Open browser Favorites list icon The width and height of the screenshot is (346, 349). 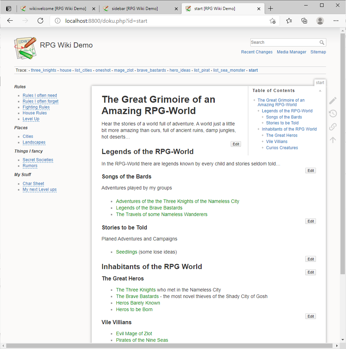(x=289, y=21)
